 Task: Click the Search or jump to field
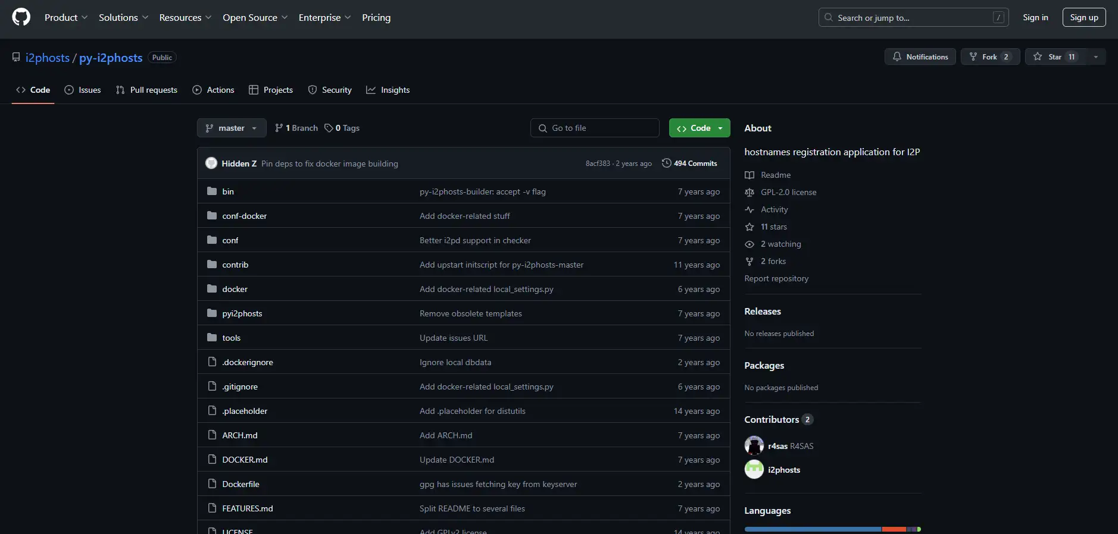(x=914, y=17)
